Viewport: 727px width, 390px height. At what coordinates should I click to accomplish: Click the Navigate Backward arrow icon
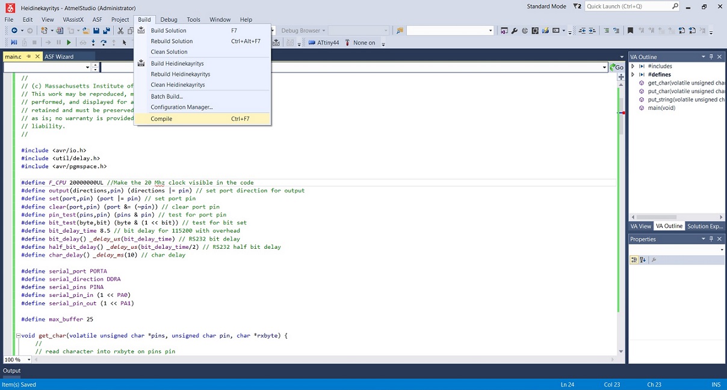pos(14,31)
